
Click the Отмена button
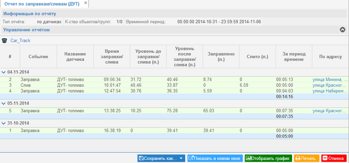334,158
